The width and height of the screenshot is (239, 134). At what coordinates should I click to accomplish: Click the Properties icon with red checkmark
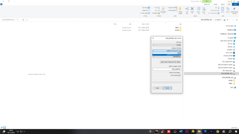tap(163, 10)
